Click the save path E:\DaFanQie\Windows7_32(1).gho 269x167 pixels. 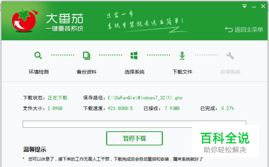click(x=145, y=98)
